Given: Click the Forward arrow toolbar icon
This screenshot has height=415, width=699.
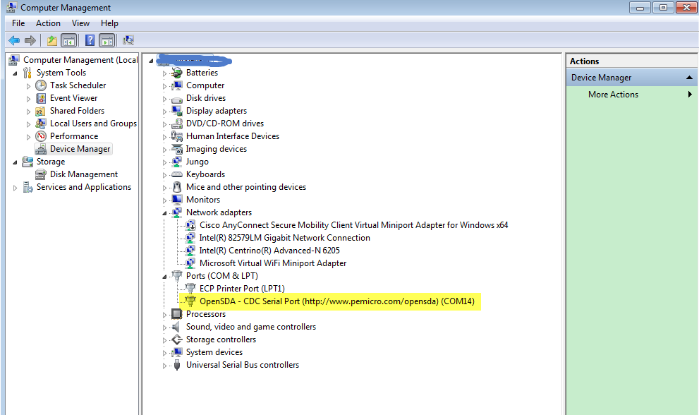Looking at the screenshot, I should 30,41.
